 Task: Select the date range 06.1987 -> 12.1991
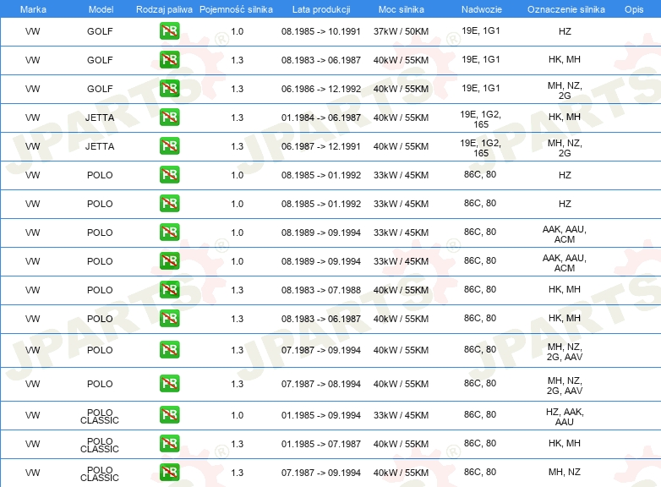pyautogui.click(x=321, y=146)
